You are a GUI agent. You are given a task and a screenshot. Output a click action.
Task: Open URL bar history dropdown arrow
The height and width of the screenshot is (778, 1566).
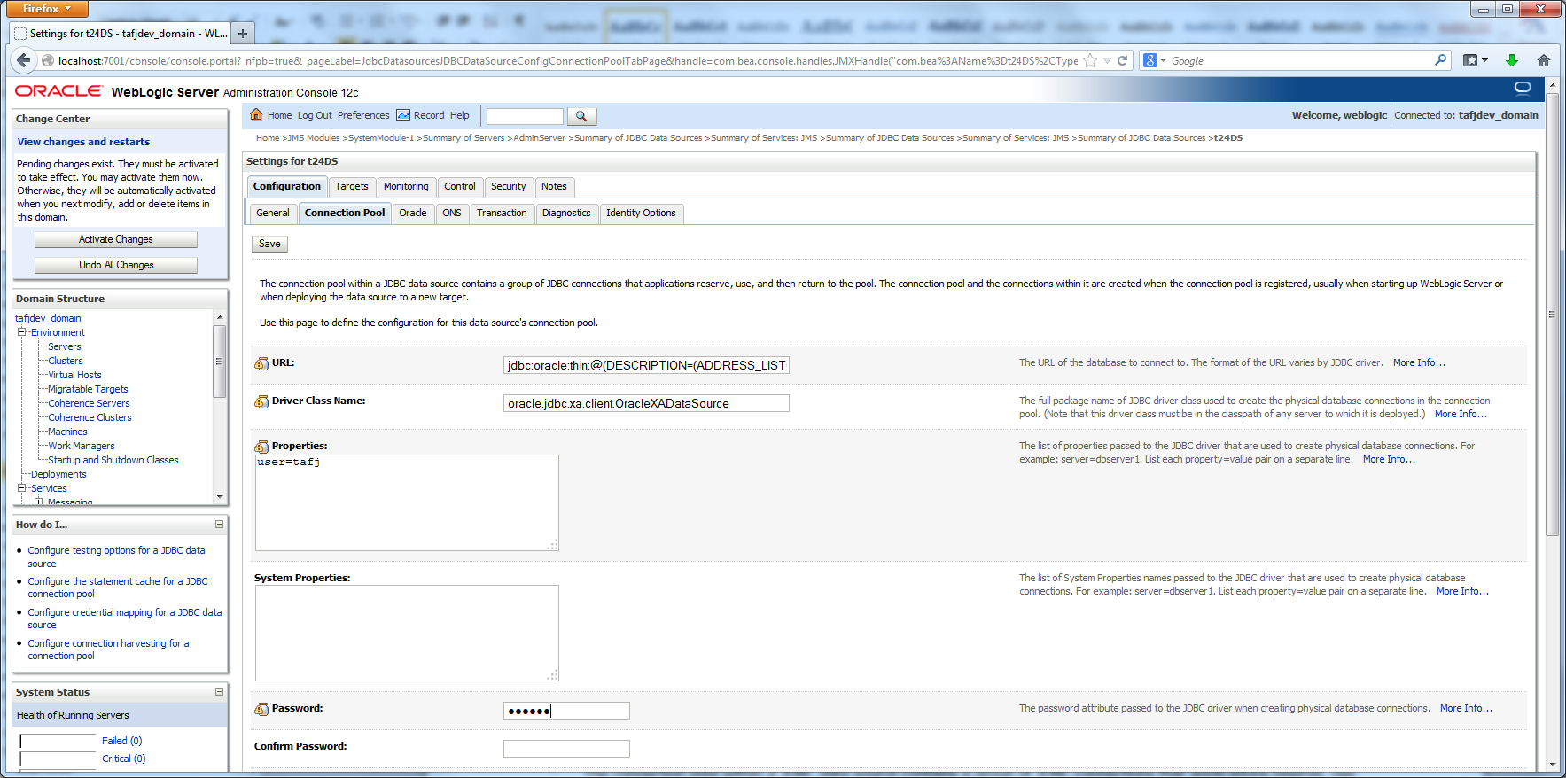[1107, 60]
